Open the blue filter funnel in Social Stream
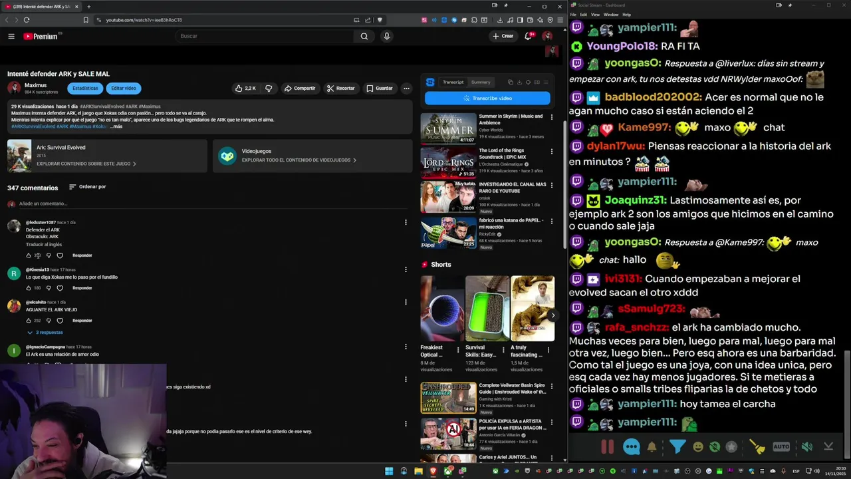The image size is (851, 479). (x=677, y=447)
